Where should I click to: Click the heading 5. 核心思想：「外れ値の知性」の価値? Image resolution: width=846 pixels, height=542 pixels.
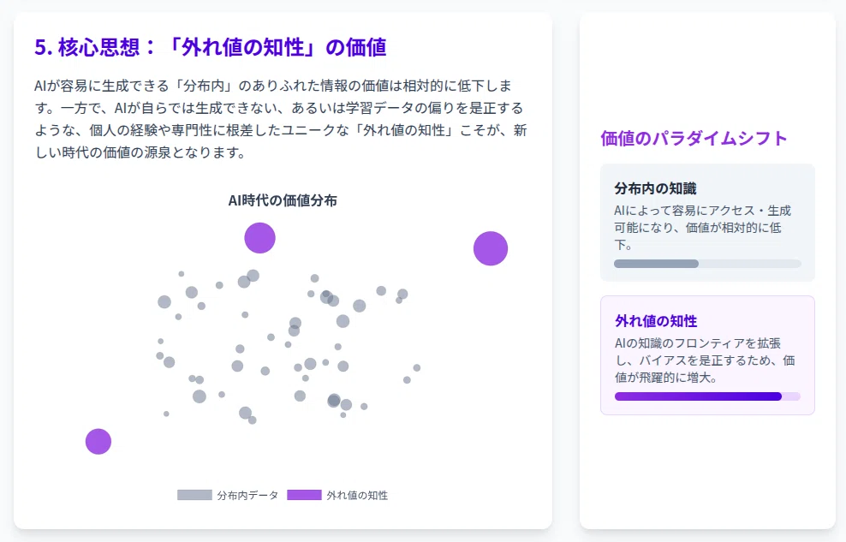211,47
